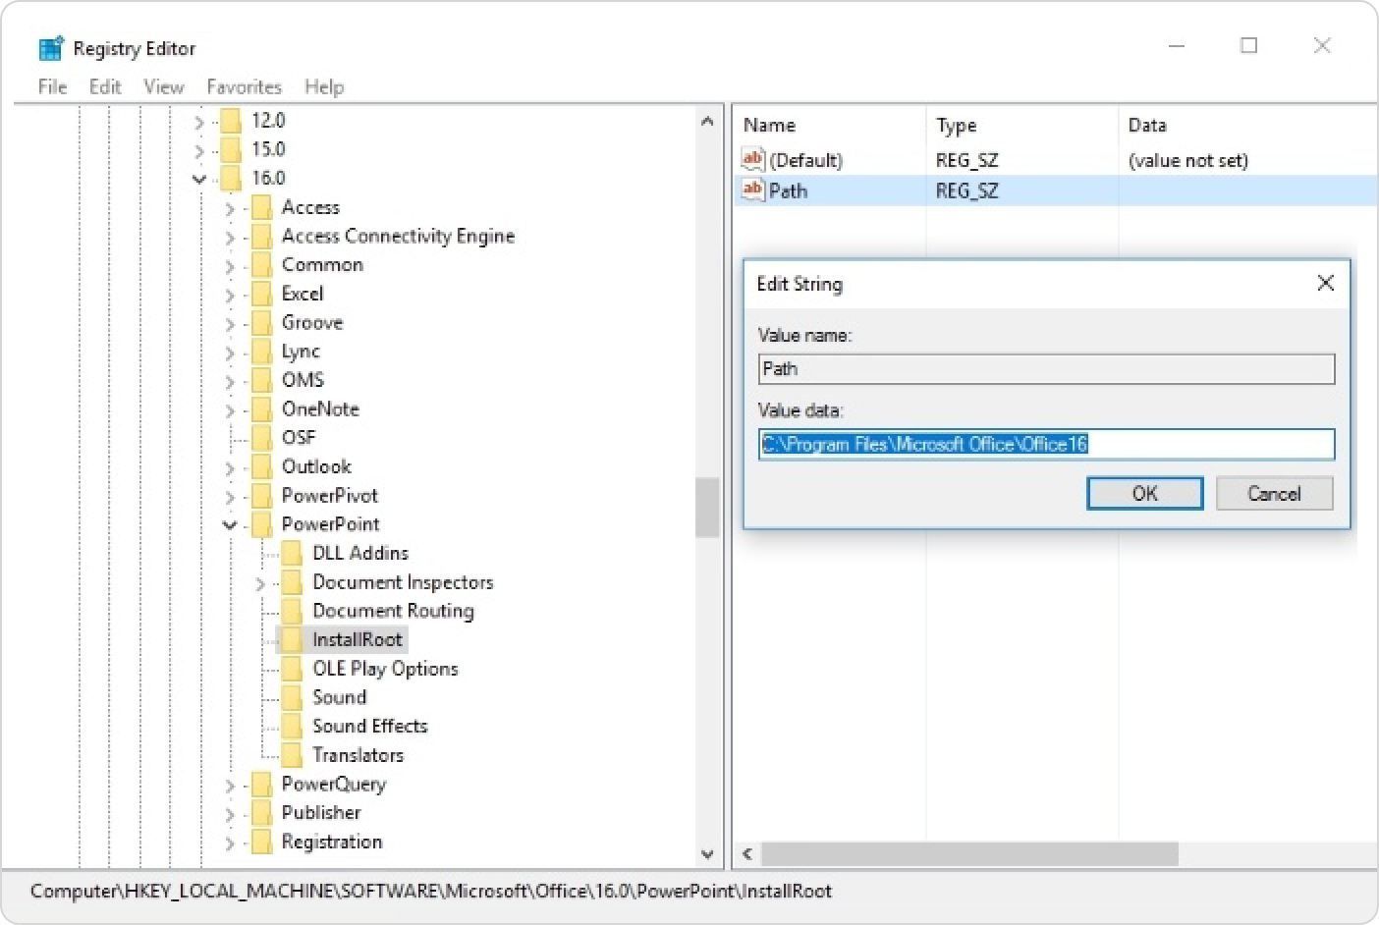Click the Common folder icon
This screenshot has height=925, width=1379.
coord(261,265)
